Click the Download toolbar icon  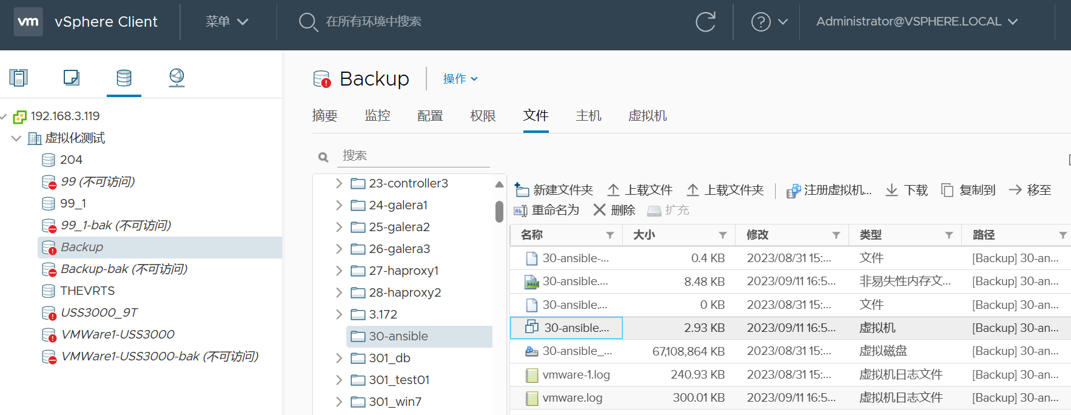pyautogui.click(x=891, y=190)
